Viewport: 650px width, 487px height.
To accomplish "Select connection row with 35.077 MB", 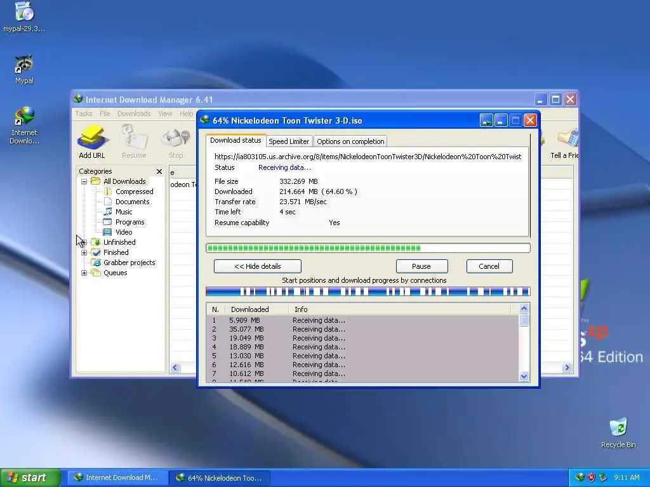I will [x=362, y=329].
